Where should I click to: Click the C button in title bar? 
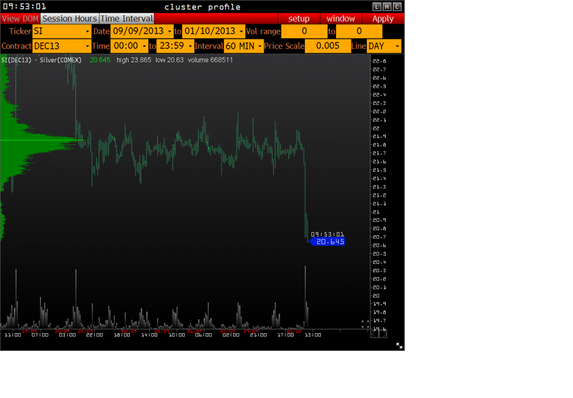point(397,6)
